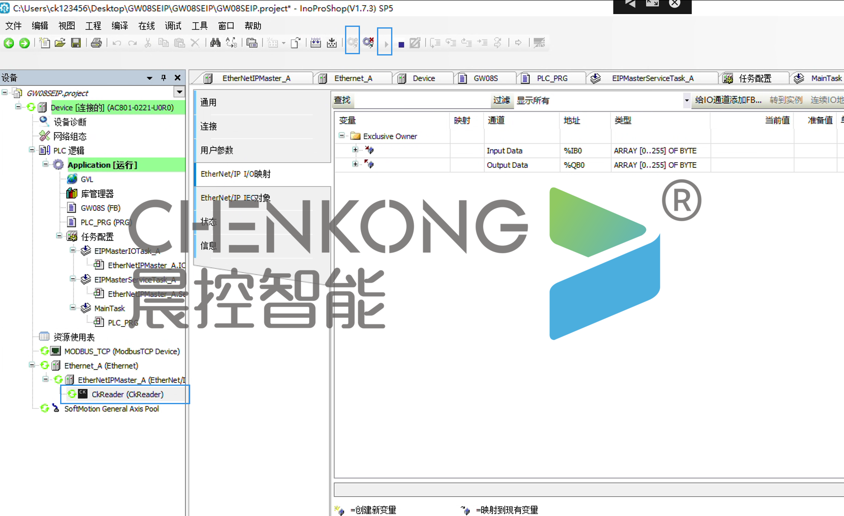
Task: Collapse the Application [运行] tree node
Action: click(x=46, y=164)
